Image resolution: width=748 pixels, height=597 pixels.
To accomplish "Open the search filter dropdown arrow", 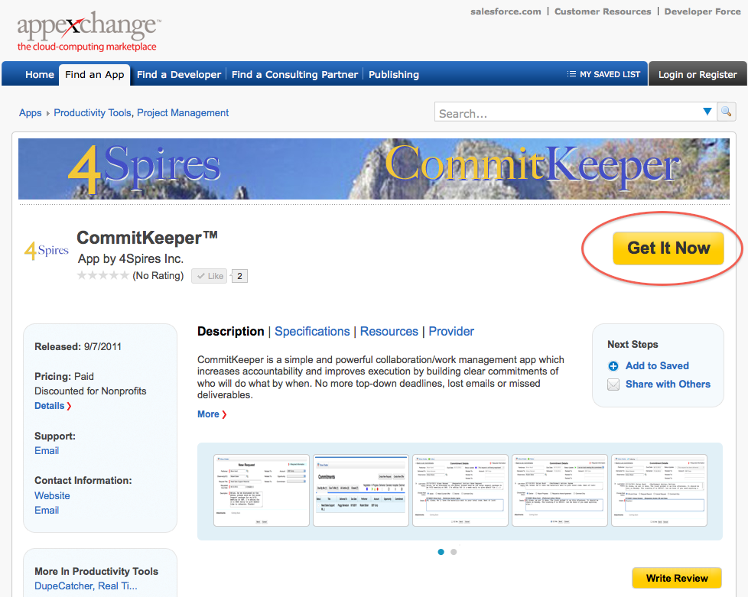I will tap(707, 111).
